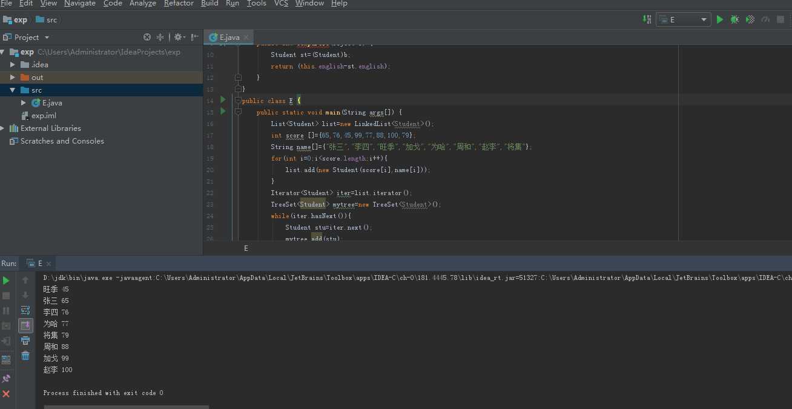
Task: Collapse the src folder in project tree
Action: [13, 90]
